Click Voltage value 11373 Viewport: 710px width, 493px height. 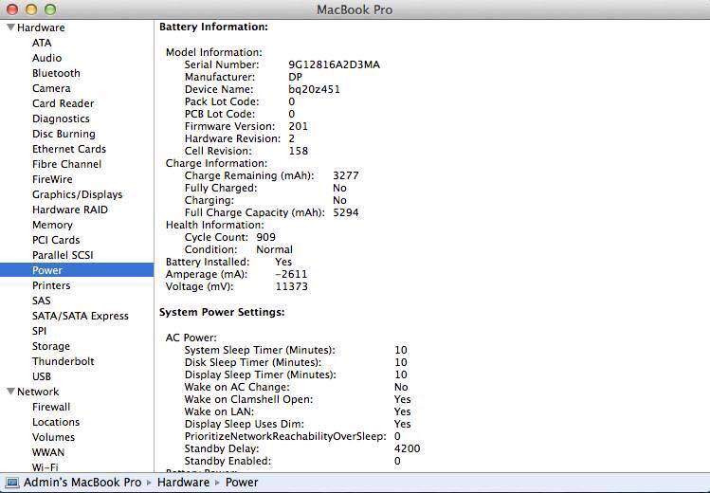pos(292,286)
